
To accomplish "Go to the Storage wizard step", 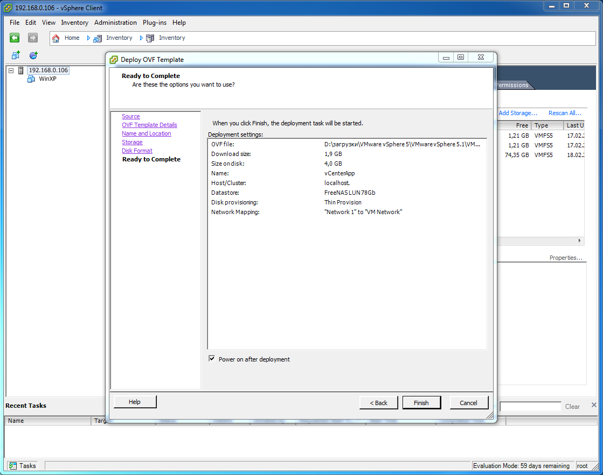I will pyautogui.click(x=132, y=142).
